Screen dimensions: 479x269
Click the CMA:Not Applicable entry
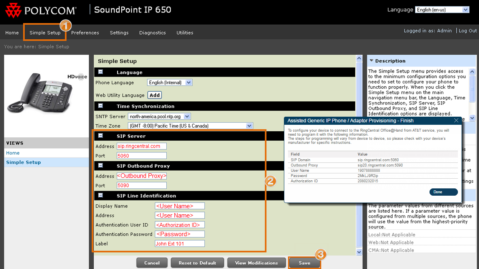click(391, 250)
